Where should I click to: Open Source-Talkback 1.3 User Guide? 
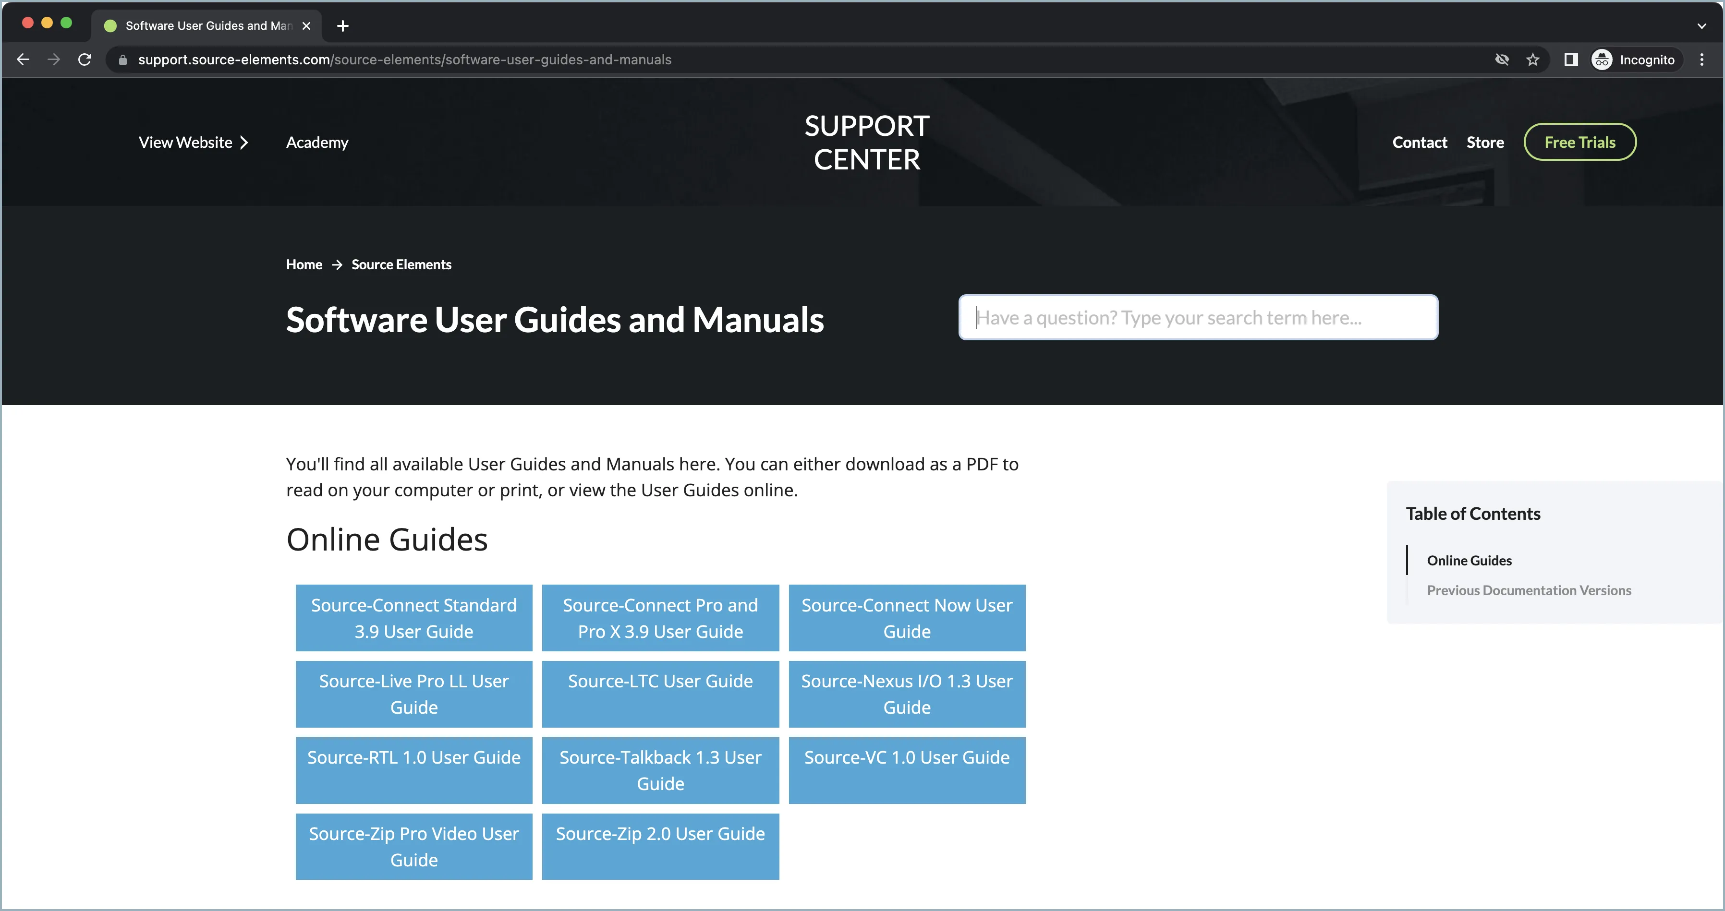pos(660,770)
